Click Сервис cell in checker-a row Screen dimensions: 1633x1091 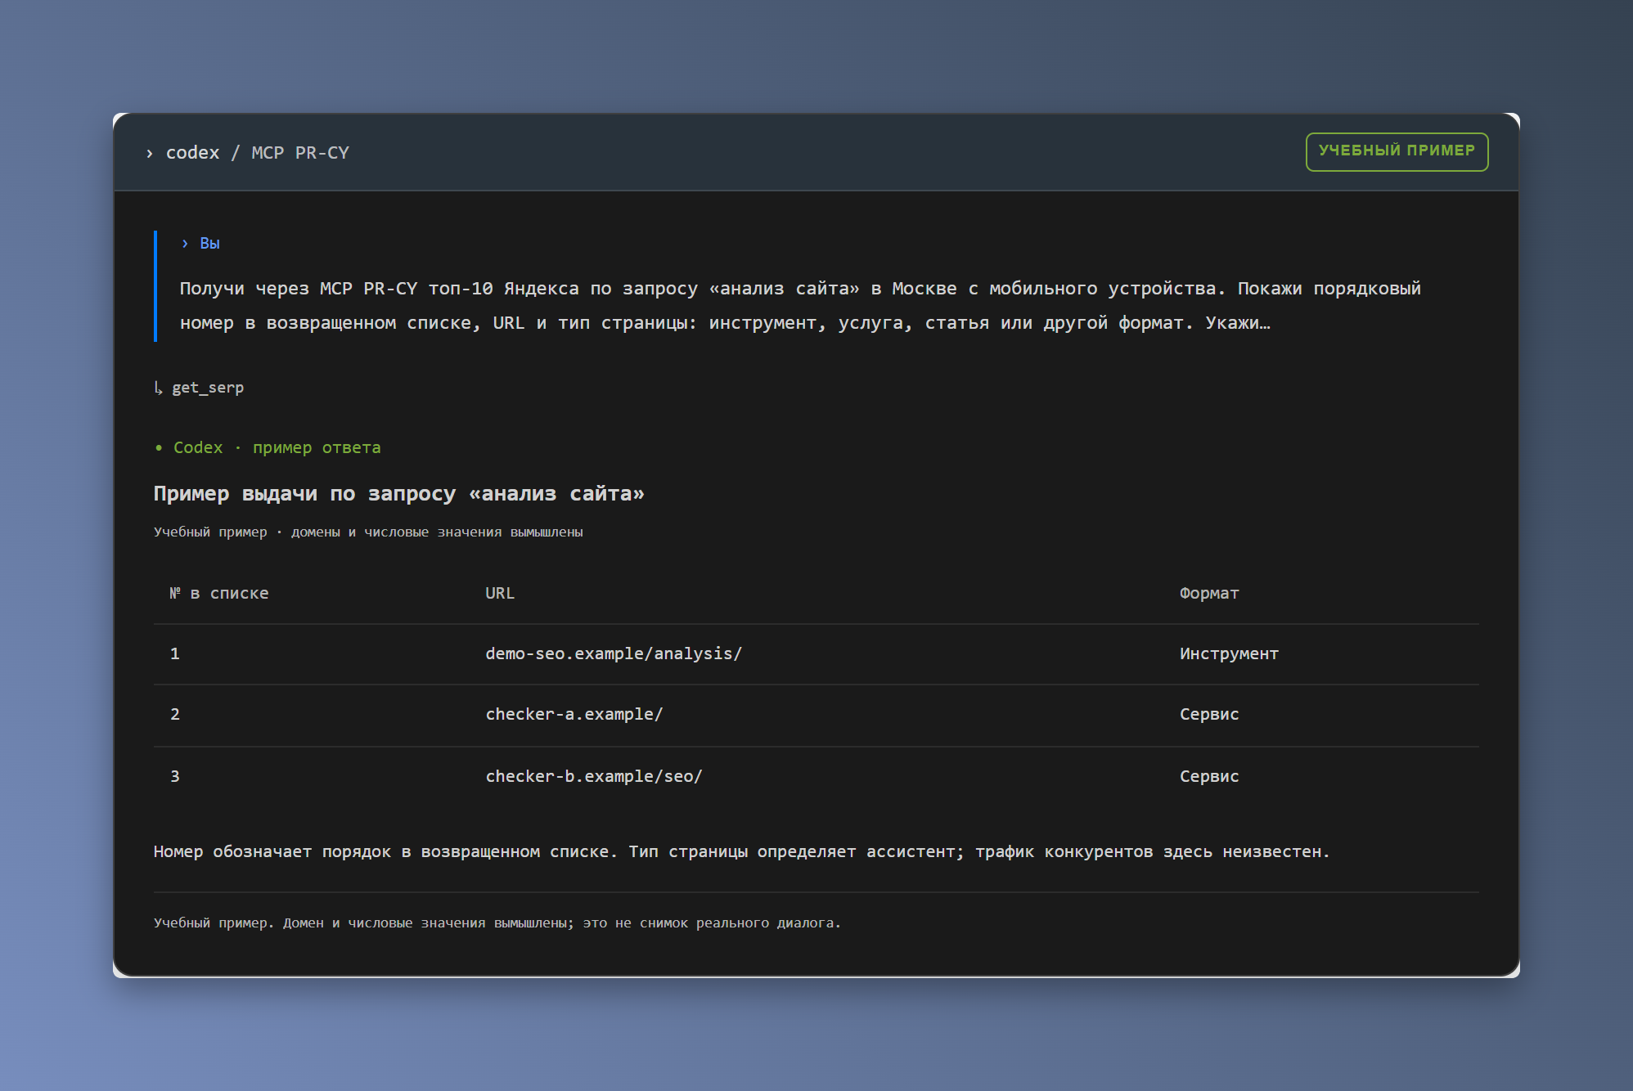click(1209, 715)
